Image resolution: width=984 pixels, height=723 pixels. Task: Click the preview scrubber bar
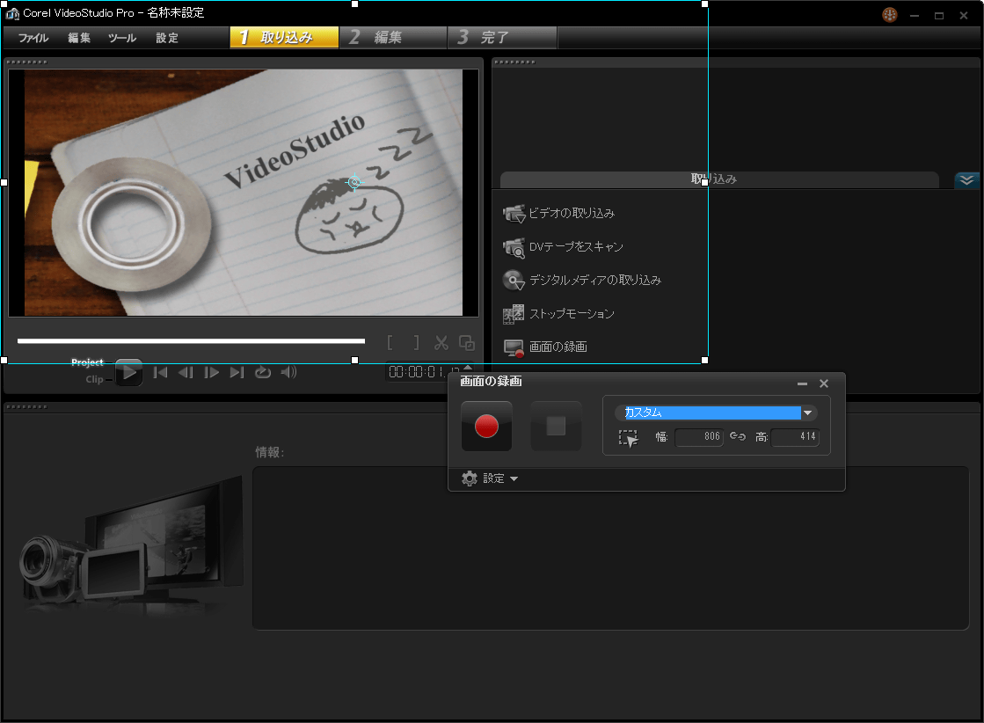192,341
